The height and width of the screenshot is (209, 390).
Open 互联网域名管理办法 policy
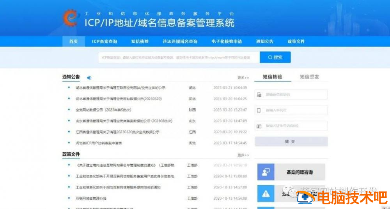point(91,199)
